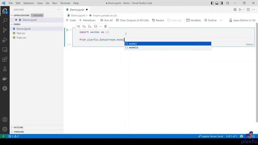Open the Manage gear menu
This screenshot has width=258, height=145.
pos(5,129)
